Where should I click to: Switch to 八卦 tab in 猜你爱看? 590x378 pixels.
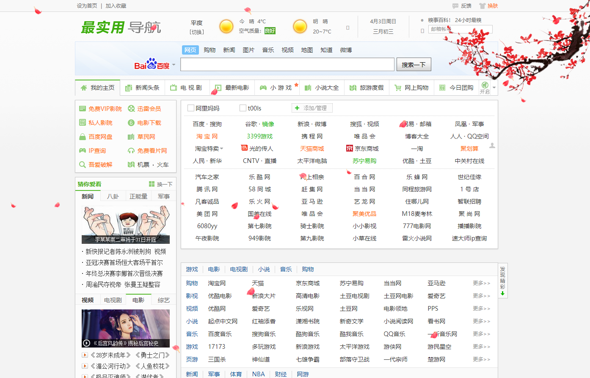tap(113, 196)
